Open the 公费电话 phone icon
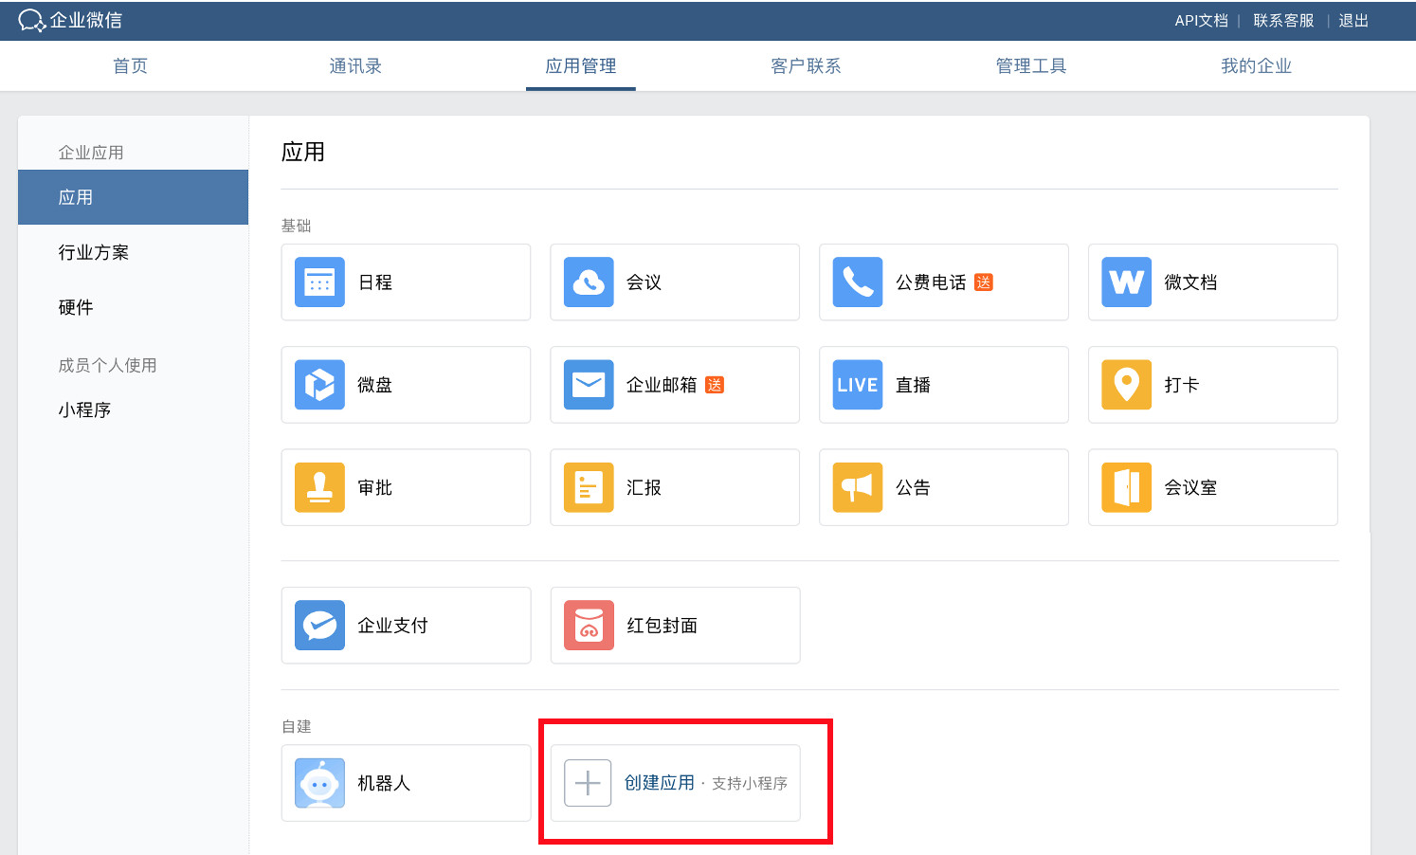Image resolution: width=1416 pixels, height=855 pixels. coord(858,282)
